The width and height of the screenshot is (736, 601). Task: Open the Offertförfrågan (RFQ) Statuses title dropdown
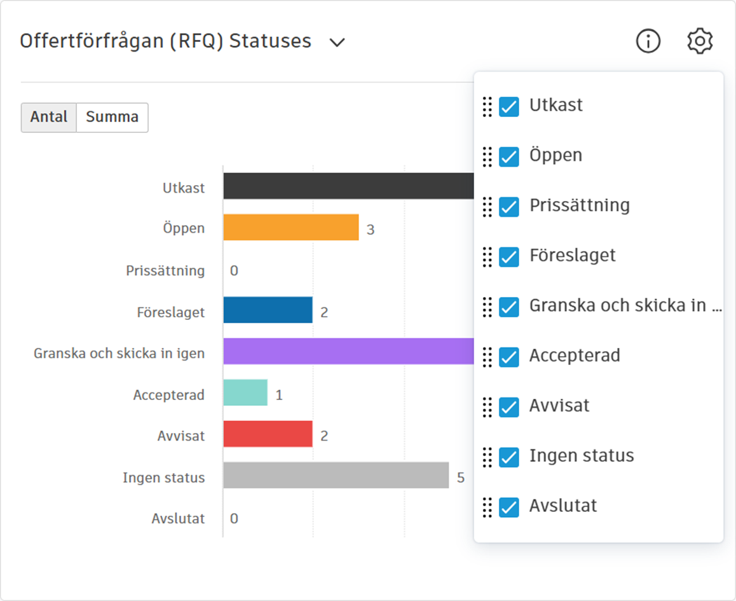click(165, 41)
